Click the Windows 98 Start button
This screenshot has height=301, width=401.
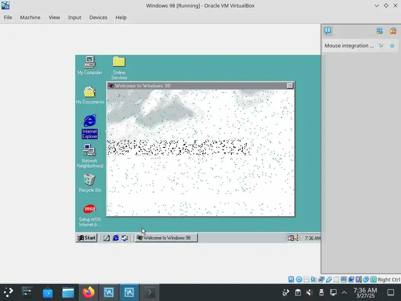click(x=87, y=238)
